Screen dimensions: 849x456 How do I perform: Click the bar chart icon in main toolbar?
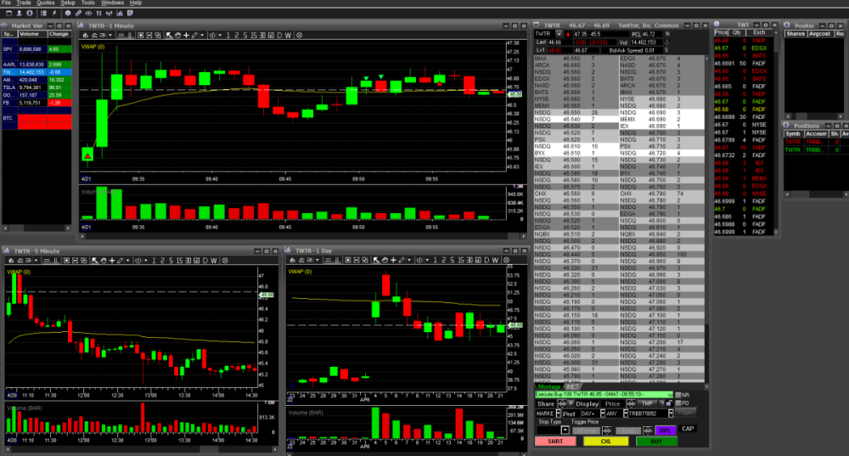pyautogui.click(x=120, y=13)
